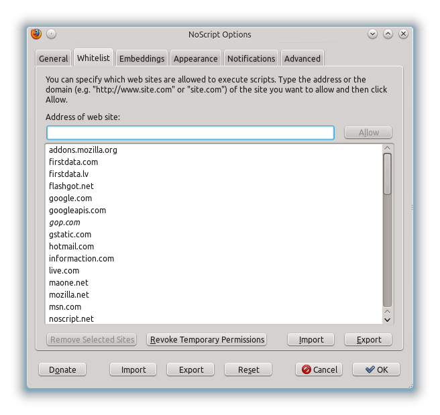Click Import in the bottom button row
Viewport: 440px width, 415px height.
pos(133,369)
